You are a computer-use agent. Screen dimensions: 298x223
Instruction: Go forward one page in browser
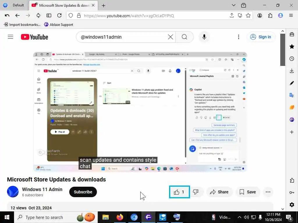[x=28, y=16]
